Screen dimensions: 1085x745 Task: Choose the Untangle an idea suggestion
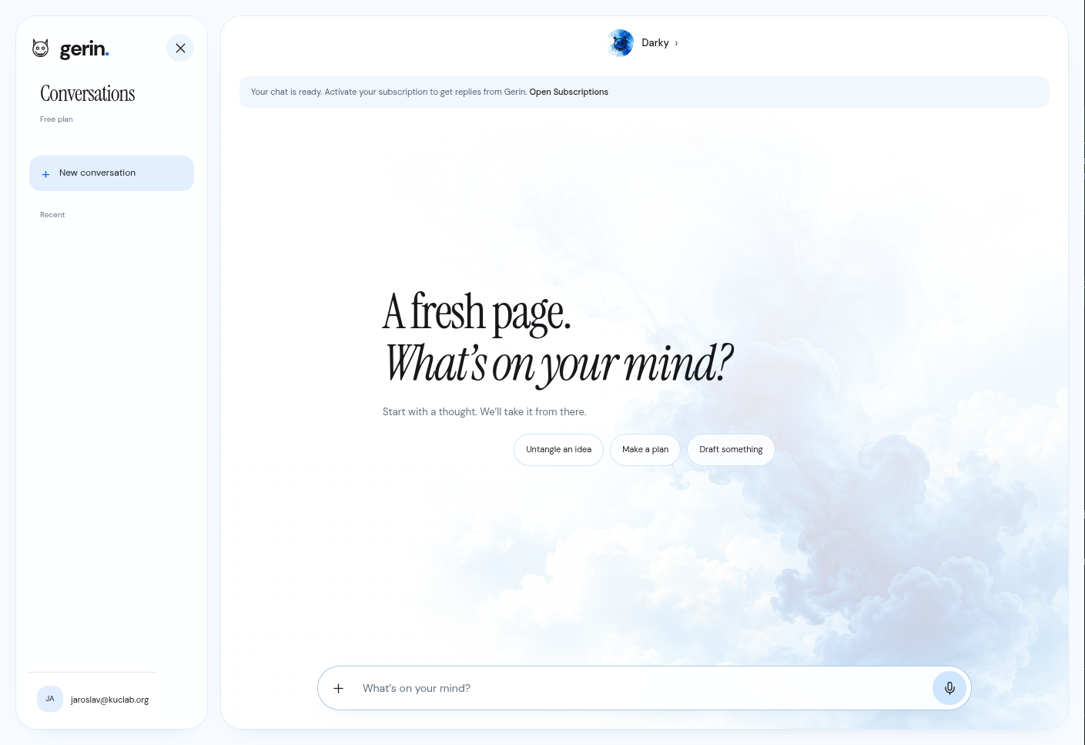559,450
